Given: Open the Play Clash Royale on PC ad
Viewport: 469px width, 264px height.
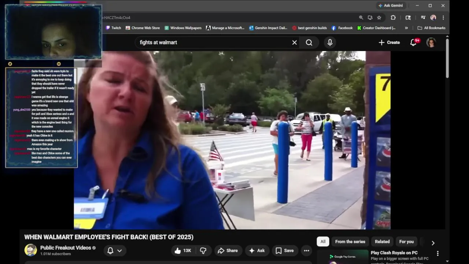Looking at the screenshot, I should coord(394,253).
